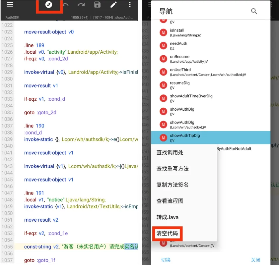Undo the last edit
279x265 pixels.
coord(66,5)
